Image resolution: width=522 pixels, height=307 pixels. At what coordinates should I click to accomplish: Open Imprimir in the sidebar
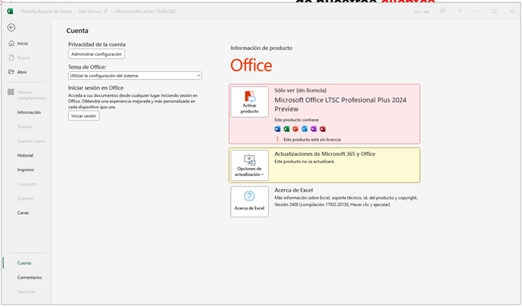(26, 170)
